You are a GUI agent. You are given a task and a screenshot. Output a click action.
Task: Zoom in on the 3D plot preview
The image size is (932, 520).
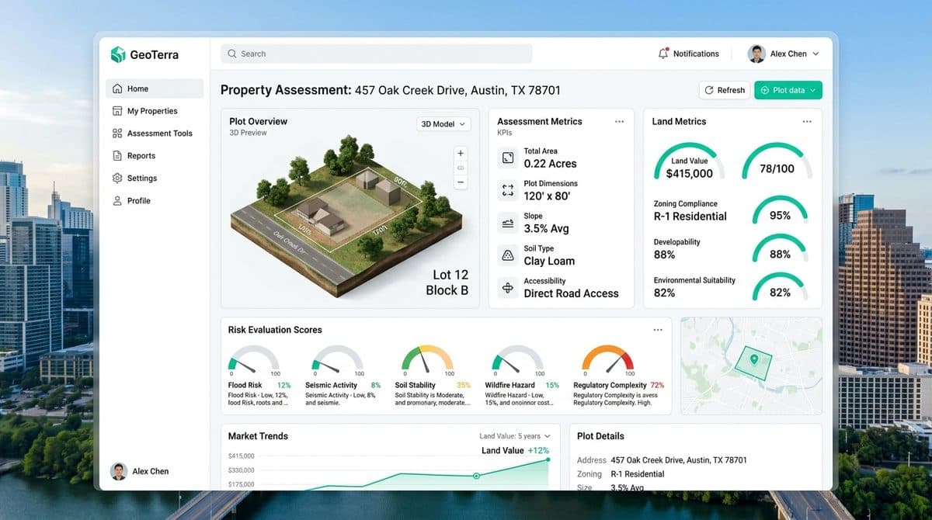[461, 153]
